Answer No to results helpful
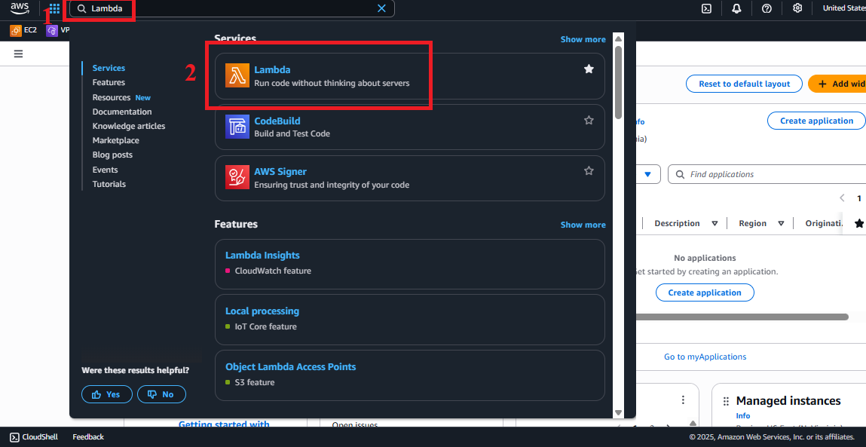The image size is (866, 447). pyautogui.click(x=161, y=394)
